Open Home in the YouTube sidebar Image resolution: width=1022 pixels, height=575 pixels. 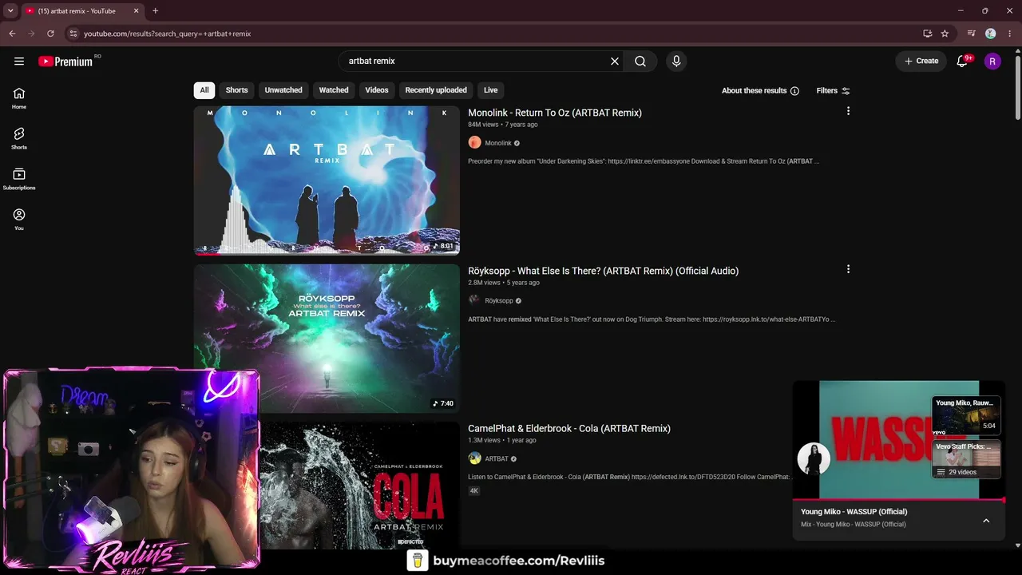(x=19, y=98)
